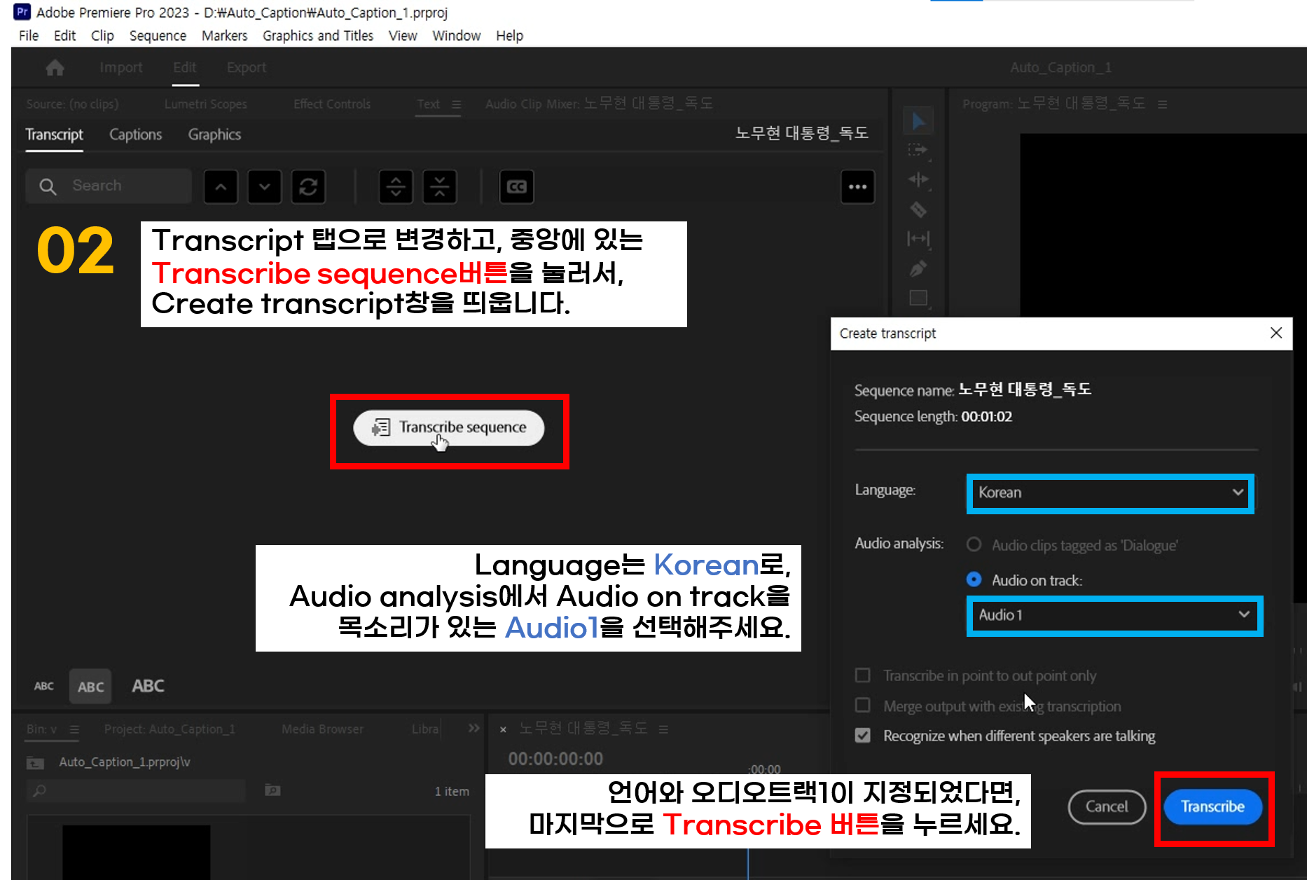Click the 00:00:00:00 timeline timecode
Screen dimensions: 1307x880
click(555, 759)
